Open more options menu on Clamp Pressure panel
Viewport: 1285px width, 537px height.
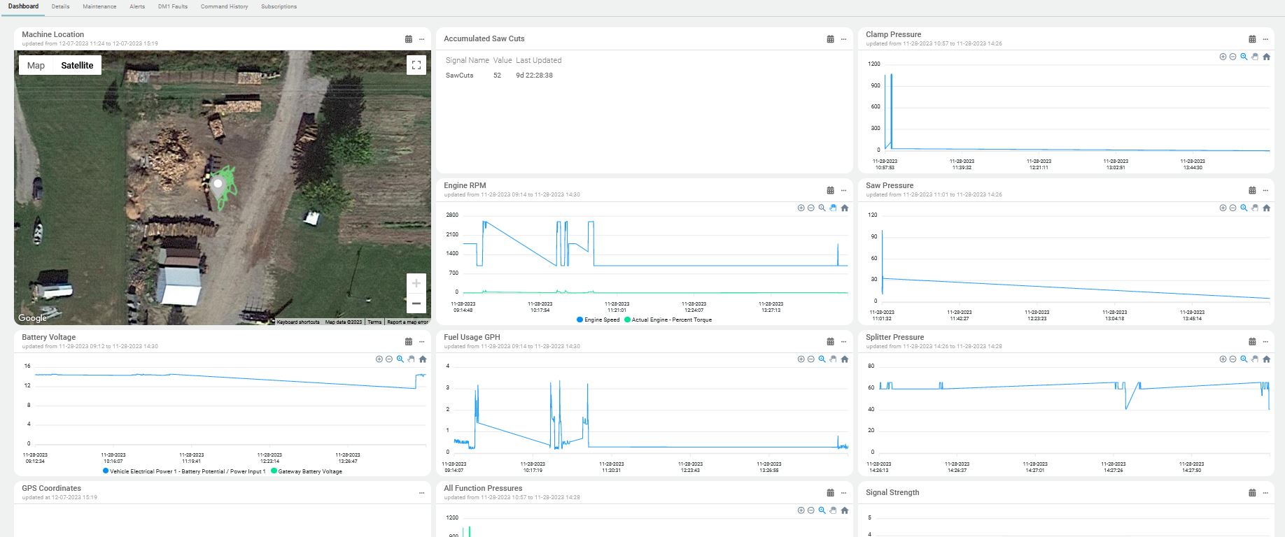[1265, 39]
